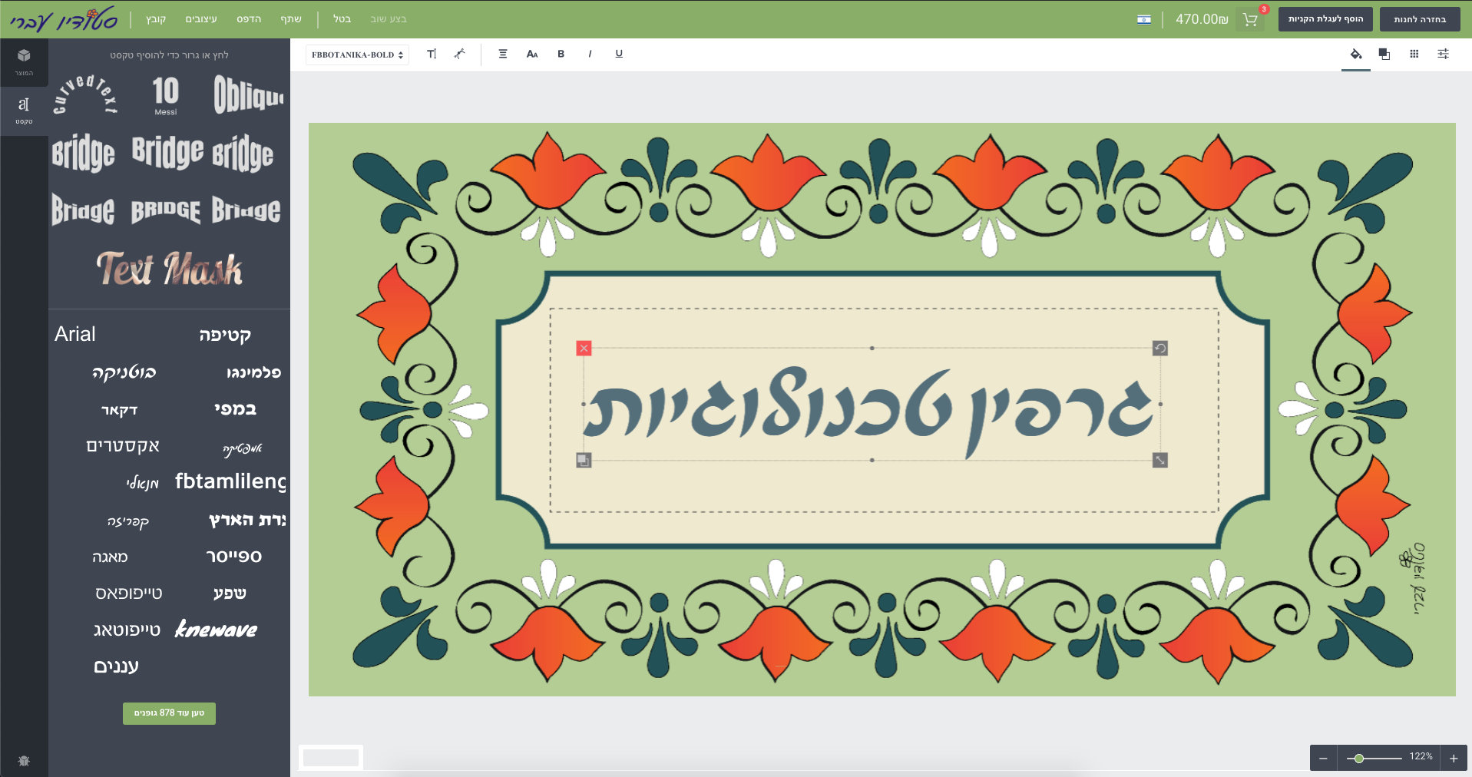The image size is (1472, 777).
Task: Select the טייפוטאג font
Action: pos(127,630)
